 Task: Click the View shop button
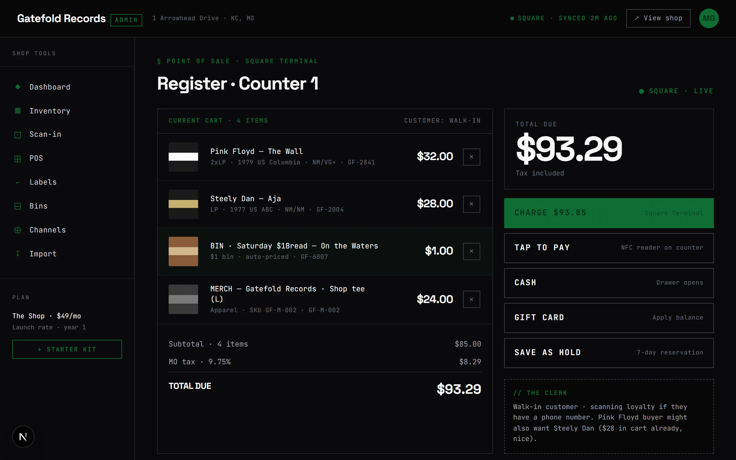coord(658,18)
